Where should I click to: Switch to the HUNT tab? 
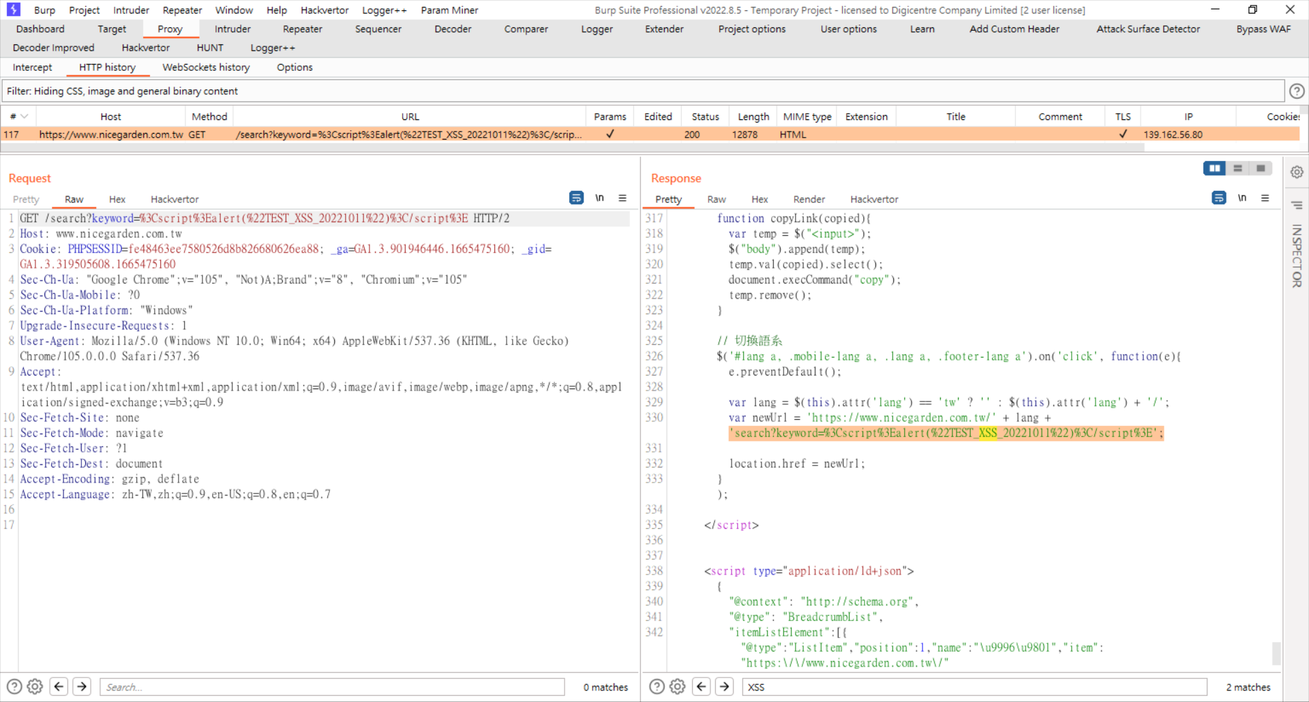[x=210, y=48]
